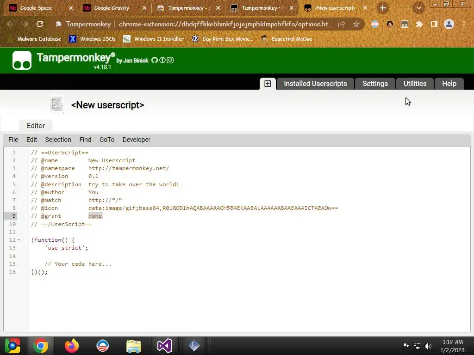Click the striped flag extension icon

click(x=375, y=24)
